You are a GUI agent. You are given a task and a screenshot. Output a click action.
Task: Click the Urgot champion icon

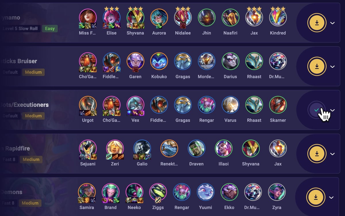[88, 105]
